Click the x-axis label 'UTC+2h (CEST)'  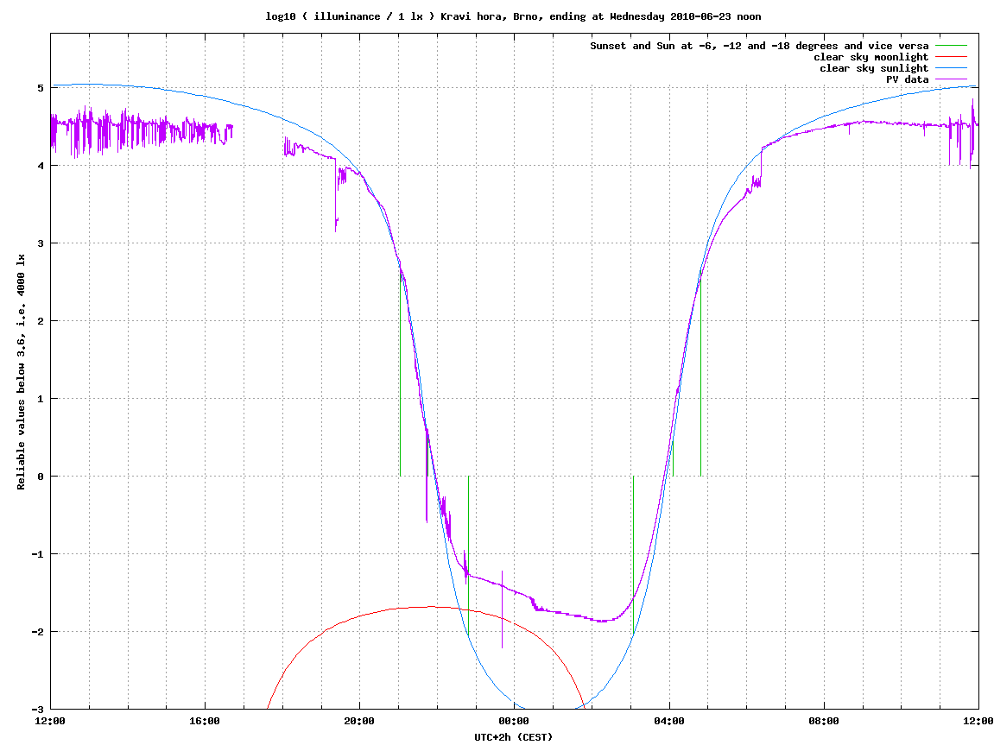tap(514, 737)
